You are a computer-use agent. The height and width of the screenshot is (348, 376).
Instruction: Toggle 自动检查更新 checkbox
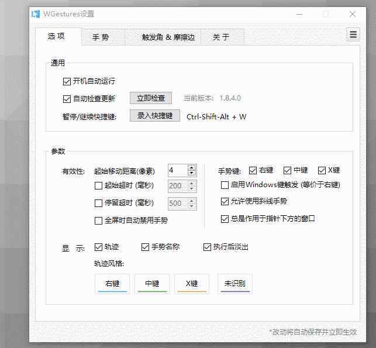tap(67, 99)
